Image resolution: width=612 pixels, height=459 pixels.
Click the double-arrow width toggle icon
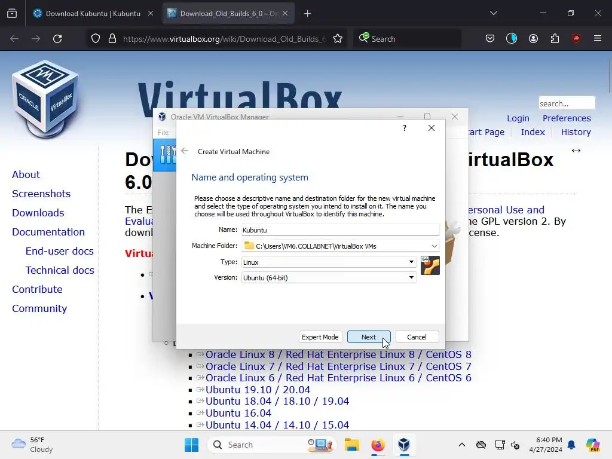[x=576, y=151]
